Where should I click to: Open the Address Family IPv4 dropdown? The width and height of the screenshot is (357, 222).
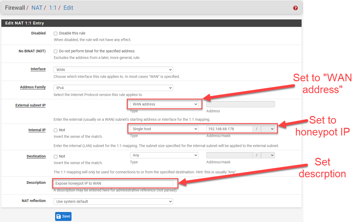113,88
